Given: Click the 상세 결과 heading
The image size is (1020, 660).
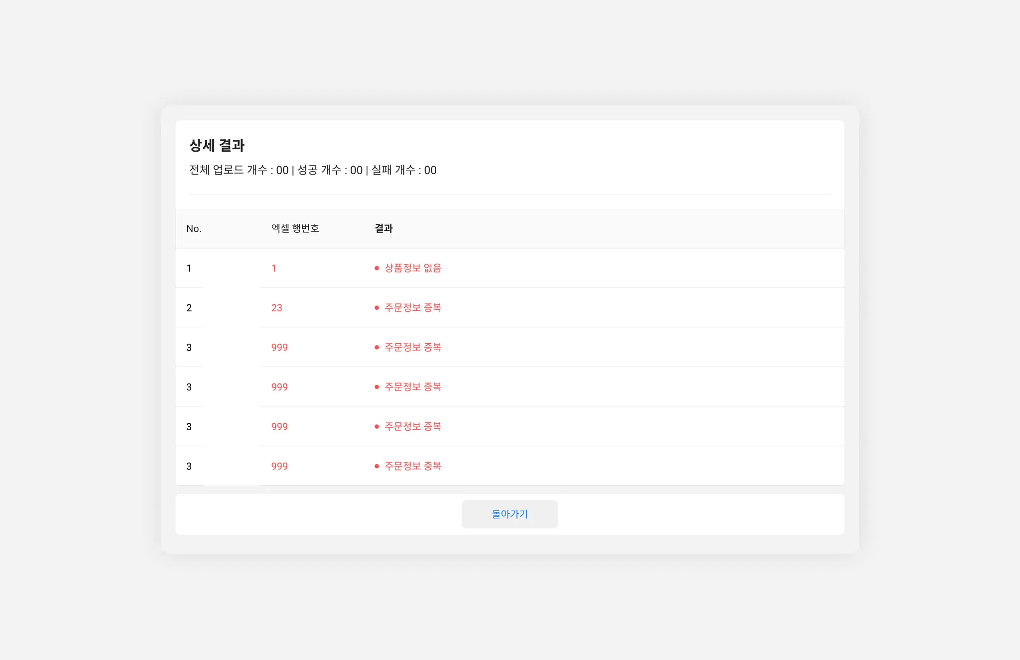Looking at the screenshot, I should pyautogui.click(x=217, y=146).
